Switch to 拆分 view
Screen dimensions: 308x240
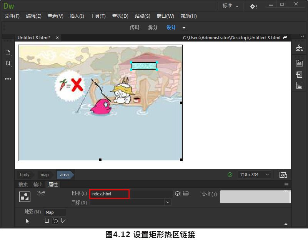pos(153,27)
